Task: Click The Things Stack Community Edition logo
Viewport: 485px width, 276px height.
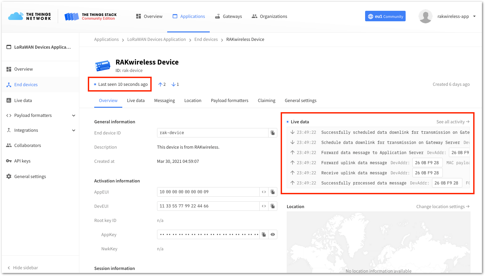Action: (x=91, y=16)
